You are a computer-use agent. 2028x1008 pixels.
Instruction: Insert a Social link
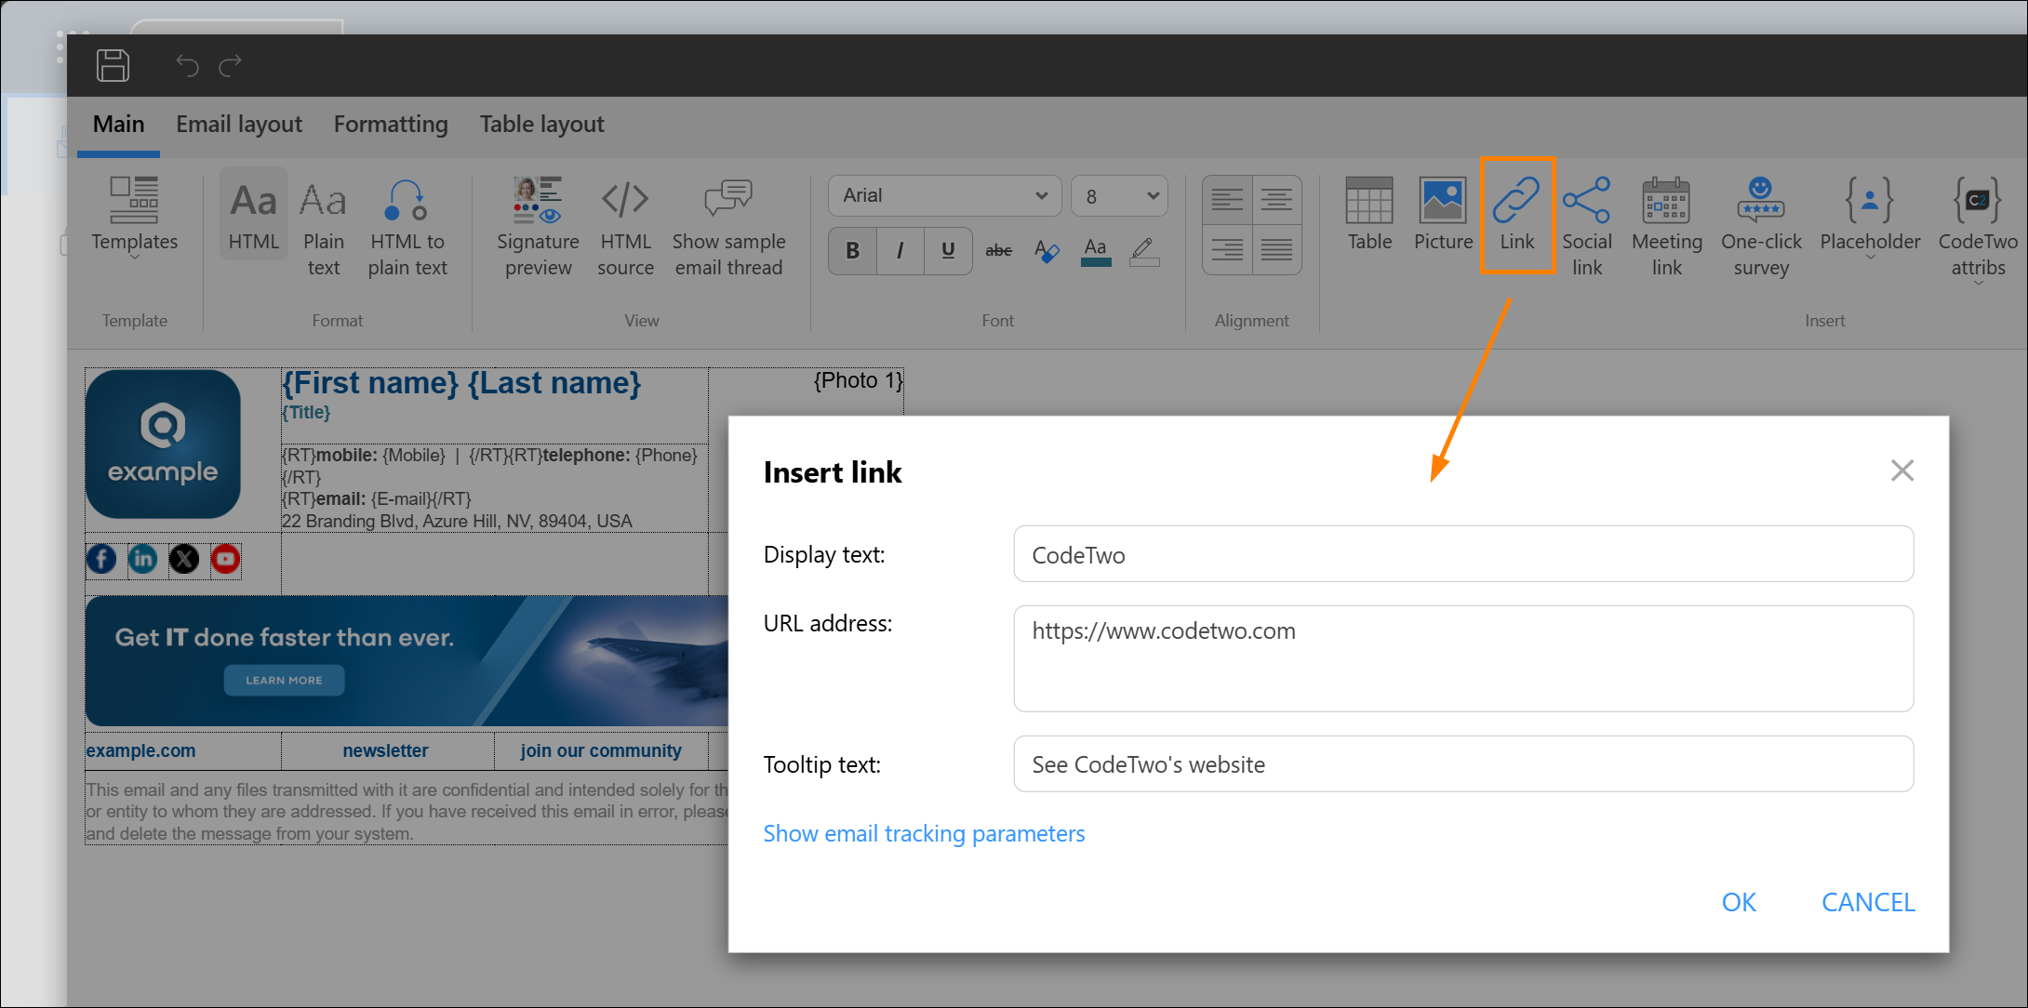point(1586,228)
